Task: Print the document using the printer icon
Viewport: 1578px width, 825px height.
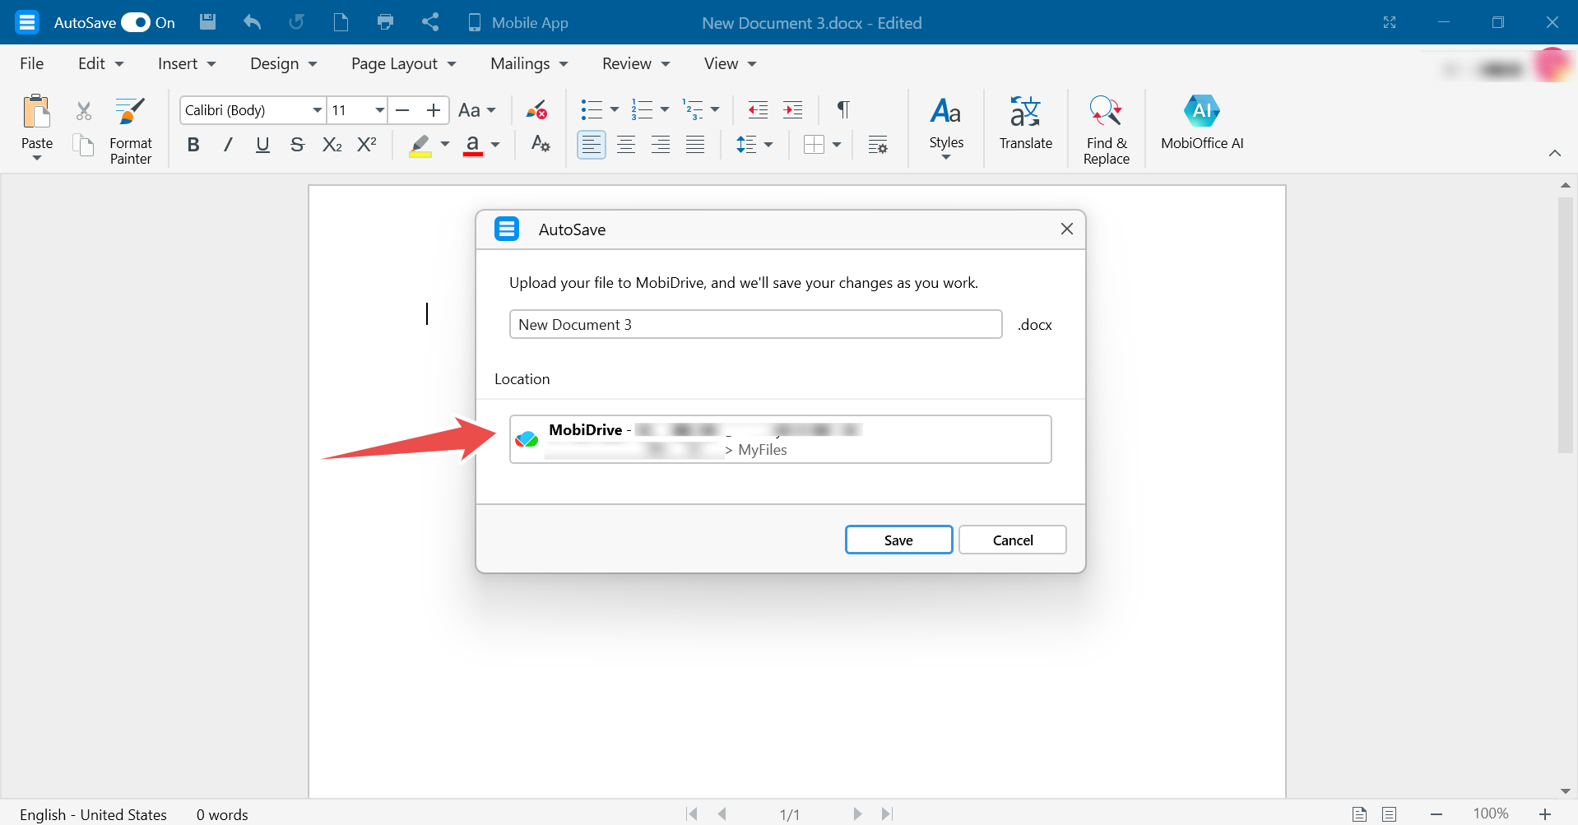Action: (385, 22)
